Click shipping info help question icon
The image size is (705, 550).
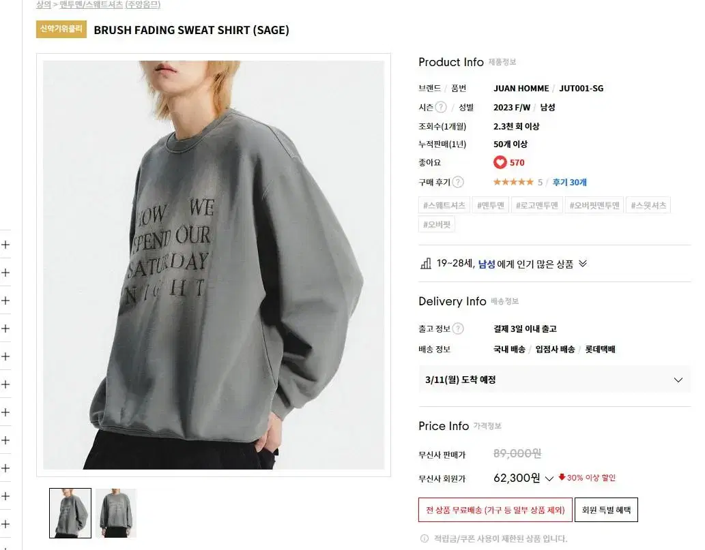tap(458, 329)
